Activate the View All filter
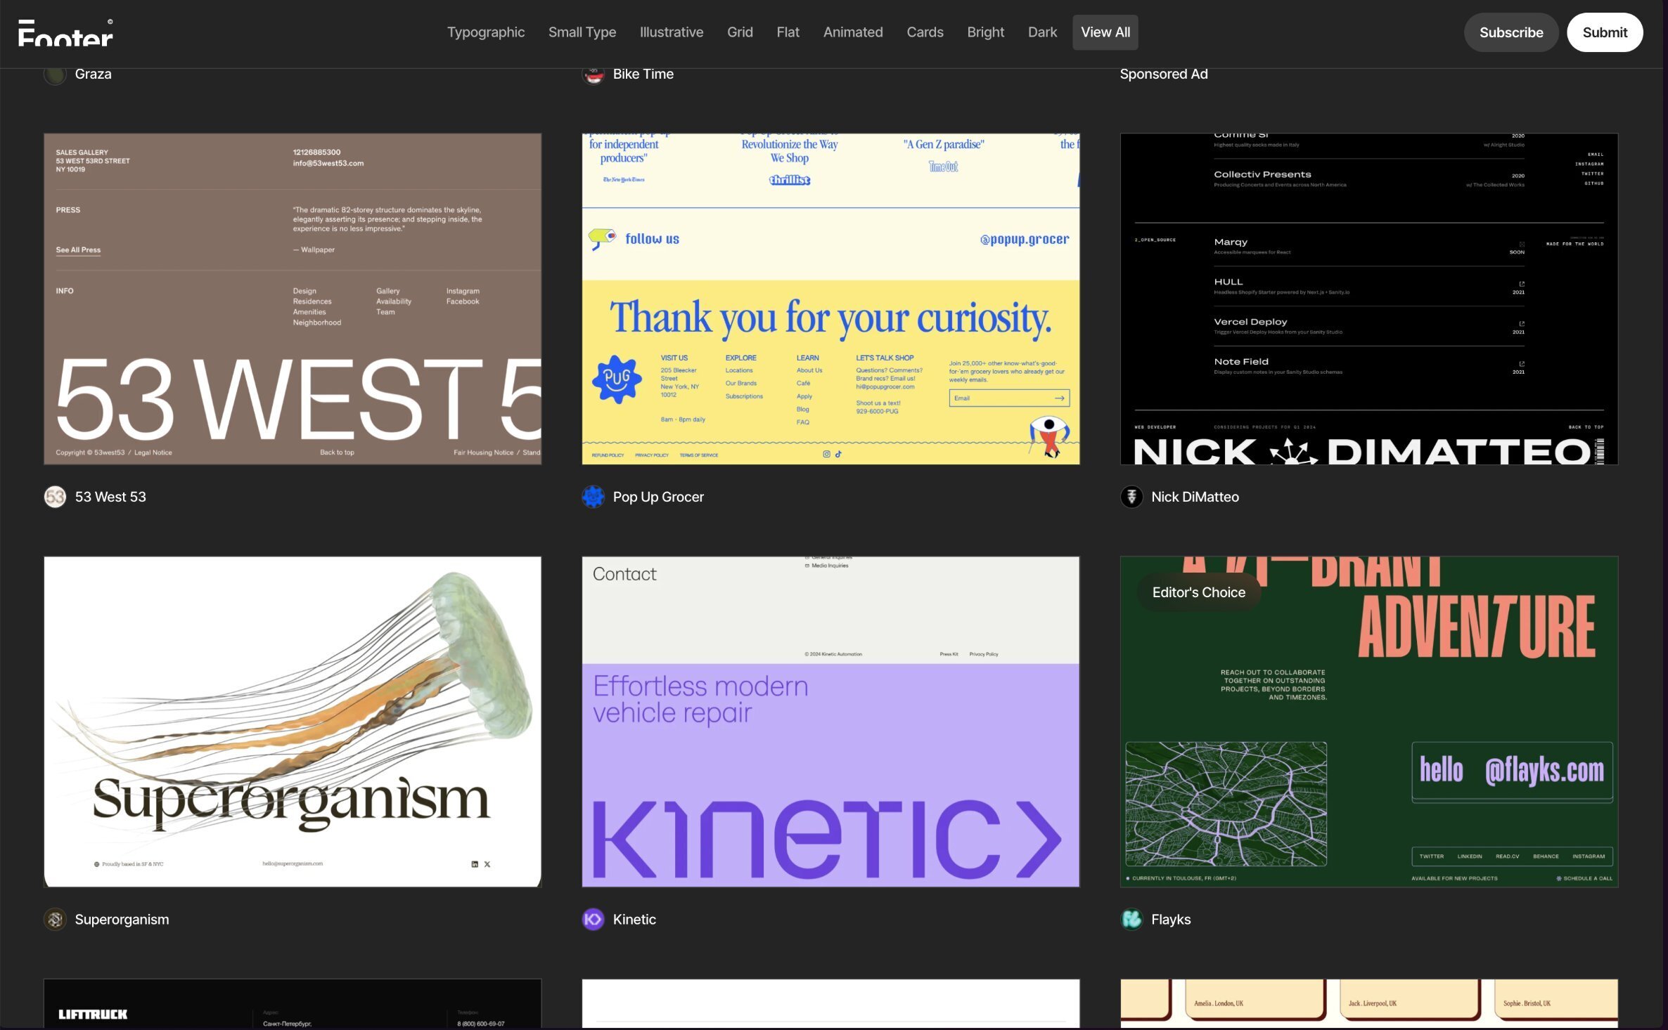Screen dimensions: 1668x1030 click(x=1105, y=32)
